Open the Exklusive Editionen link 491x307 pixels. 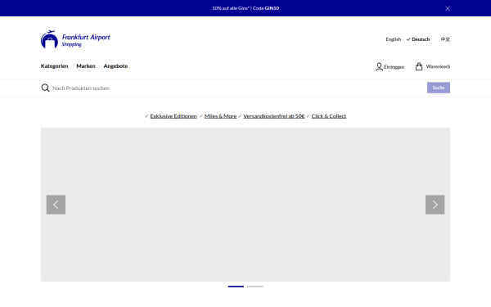pyautogui.click(x=173, y=116)
